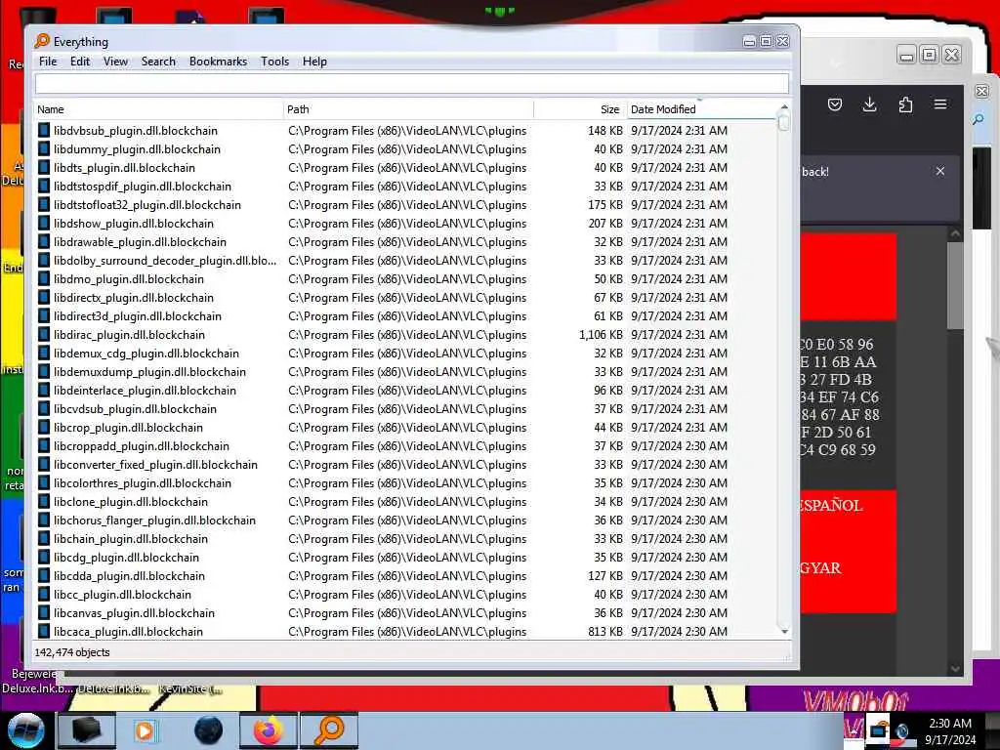
Task: Select file name libcdda_plugin.dll.blockchain
Action: point(130,576)
